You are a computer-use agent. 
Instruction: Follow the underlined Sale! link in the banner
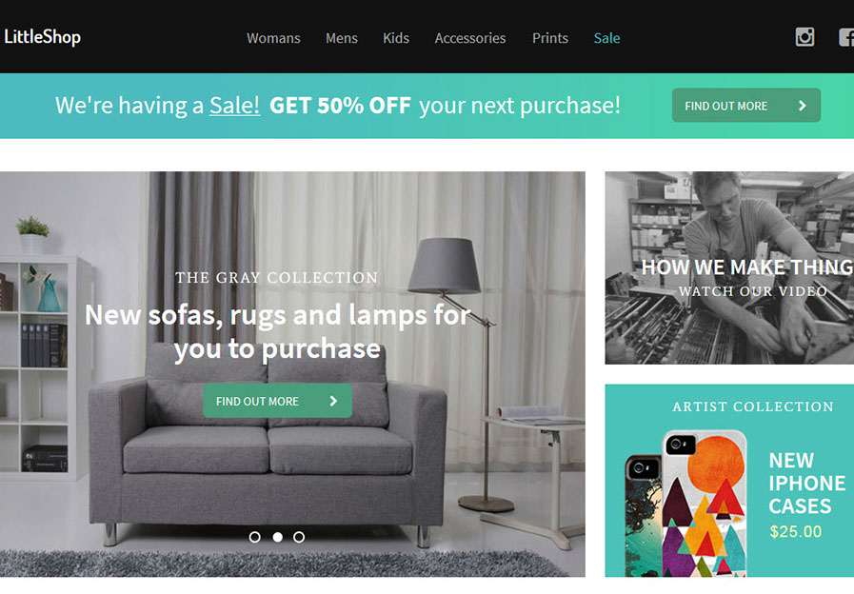point(235,105)
